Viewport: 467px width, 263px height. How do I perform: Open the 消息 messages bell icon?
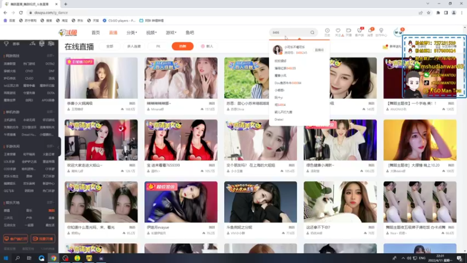point(370,32)
